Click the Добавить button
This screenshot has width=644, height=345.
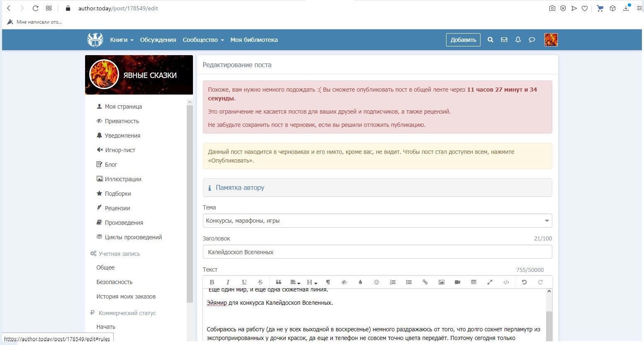[463, 40]
